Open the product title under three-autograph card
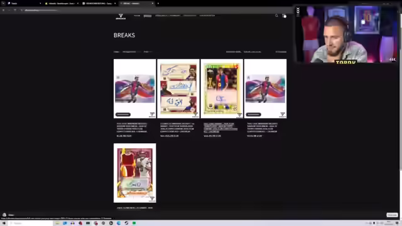402x226 pixels. pyautogui.click(x=177, y=127)
